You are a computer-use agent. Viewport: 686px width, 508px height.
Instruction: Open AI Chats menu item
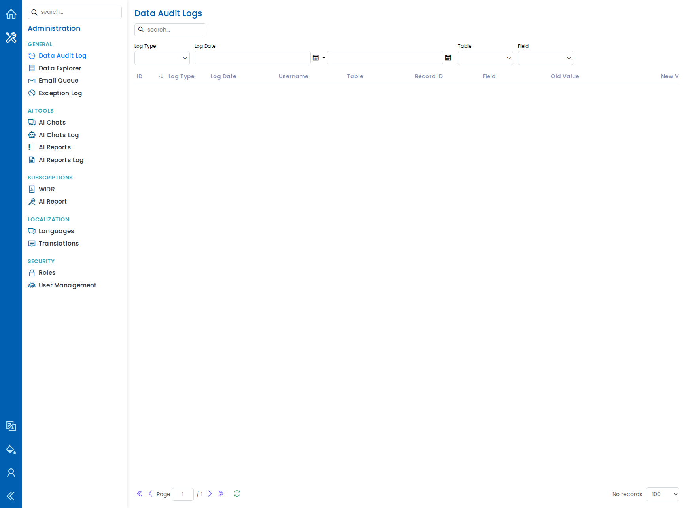[52, 123]
